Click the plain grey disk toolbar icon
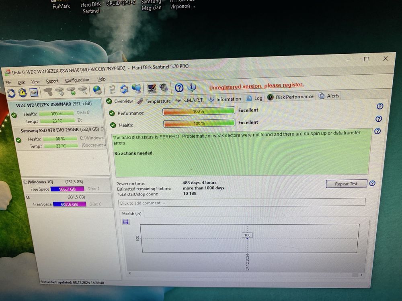 click(48, 92)
